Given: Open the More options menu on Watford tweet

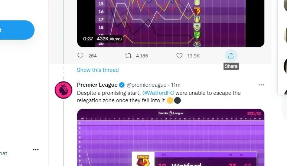Looking at the screenshot, I should pyautogui.click(x=261, y=85).
